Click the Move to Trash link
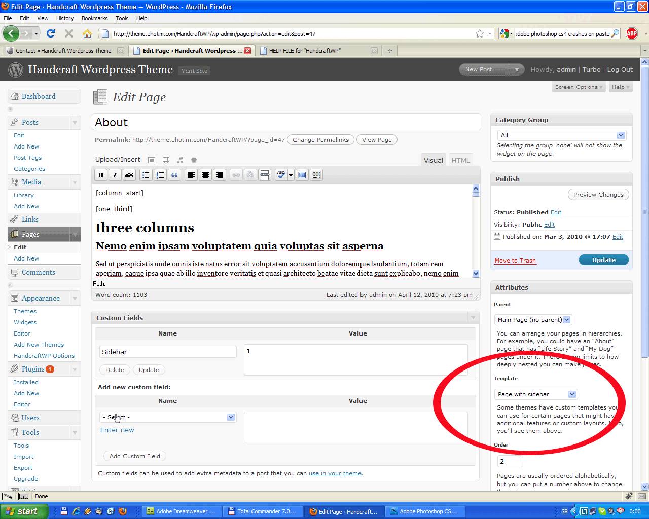649x519 pixels. 515,261
